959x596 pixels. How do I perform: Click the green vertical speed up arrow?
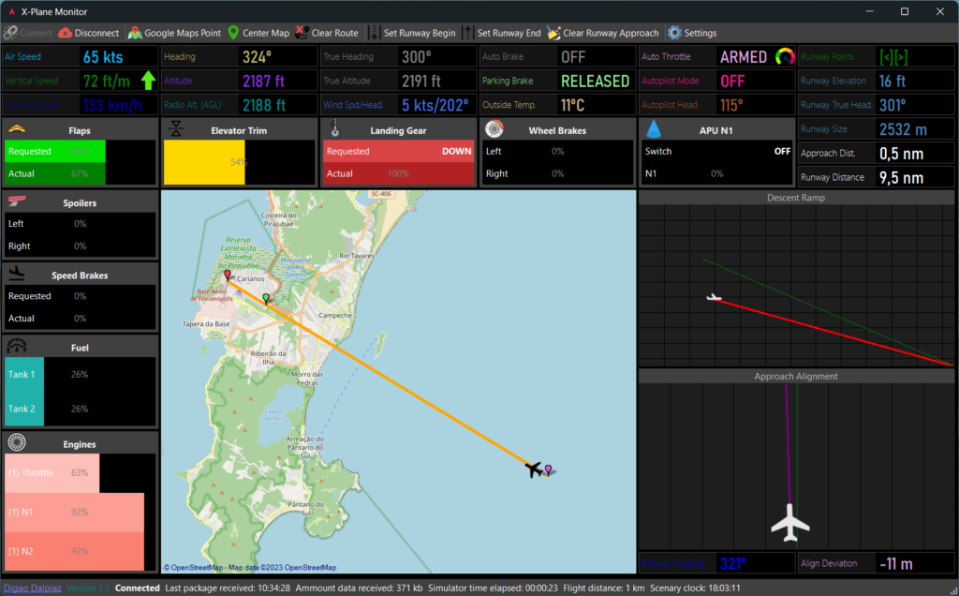[148, 81]
